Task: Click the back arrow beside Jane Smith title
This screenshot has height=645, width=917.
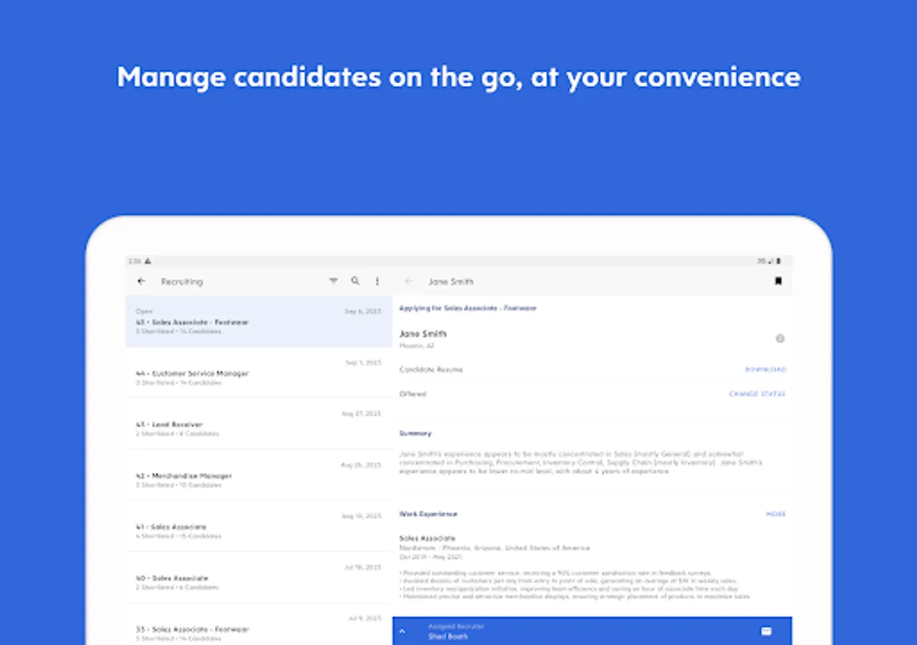Action: tap(409, 282)
